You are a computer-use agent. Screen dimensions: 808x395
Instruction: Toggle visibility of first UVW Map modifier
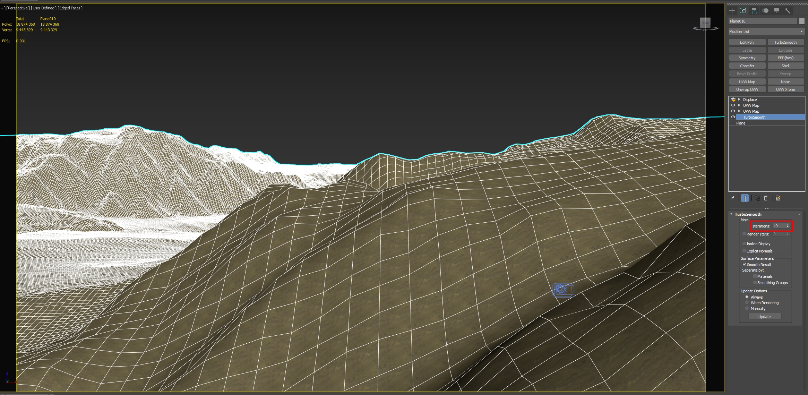tap(733, 105)
